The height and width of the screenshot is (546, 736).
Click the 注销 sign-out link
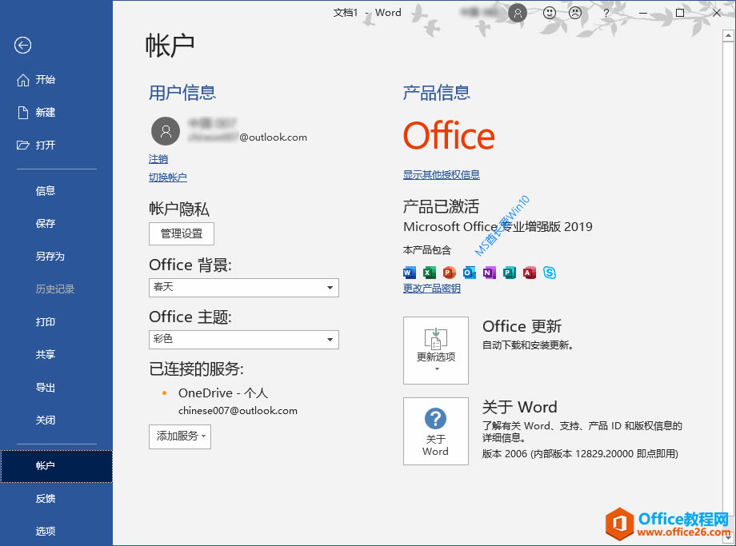[x=158, y=160]
